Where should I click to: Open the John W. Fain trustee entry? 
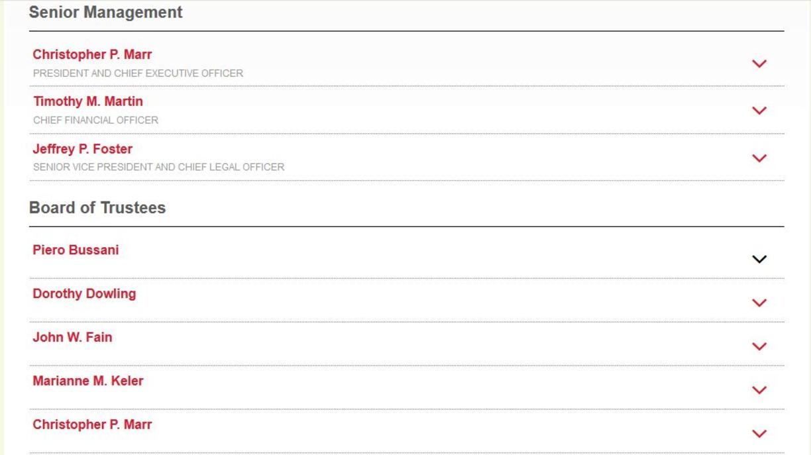click(x=72, y=337)
